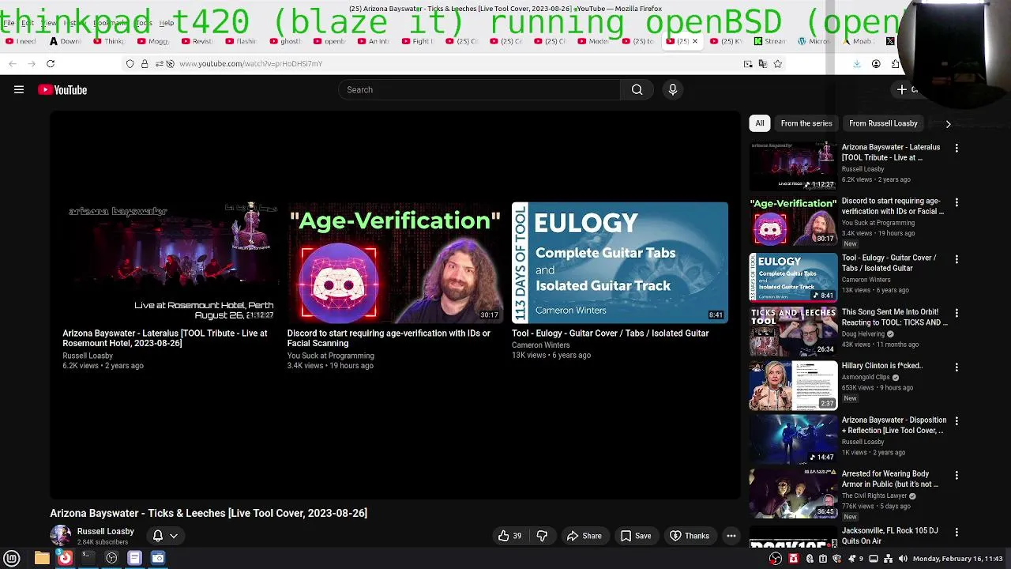Open options for Arrested for Wearing Body Armor
Image resolution: width=1011 pixels, height=569 pixels.
click(957, 475)
